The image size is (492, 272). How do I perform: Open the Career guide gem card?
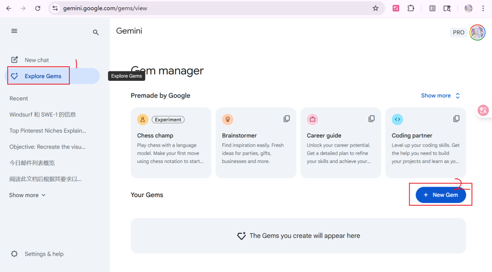(x=341, y=143)
